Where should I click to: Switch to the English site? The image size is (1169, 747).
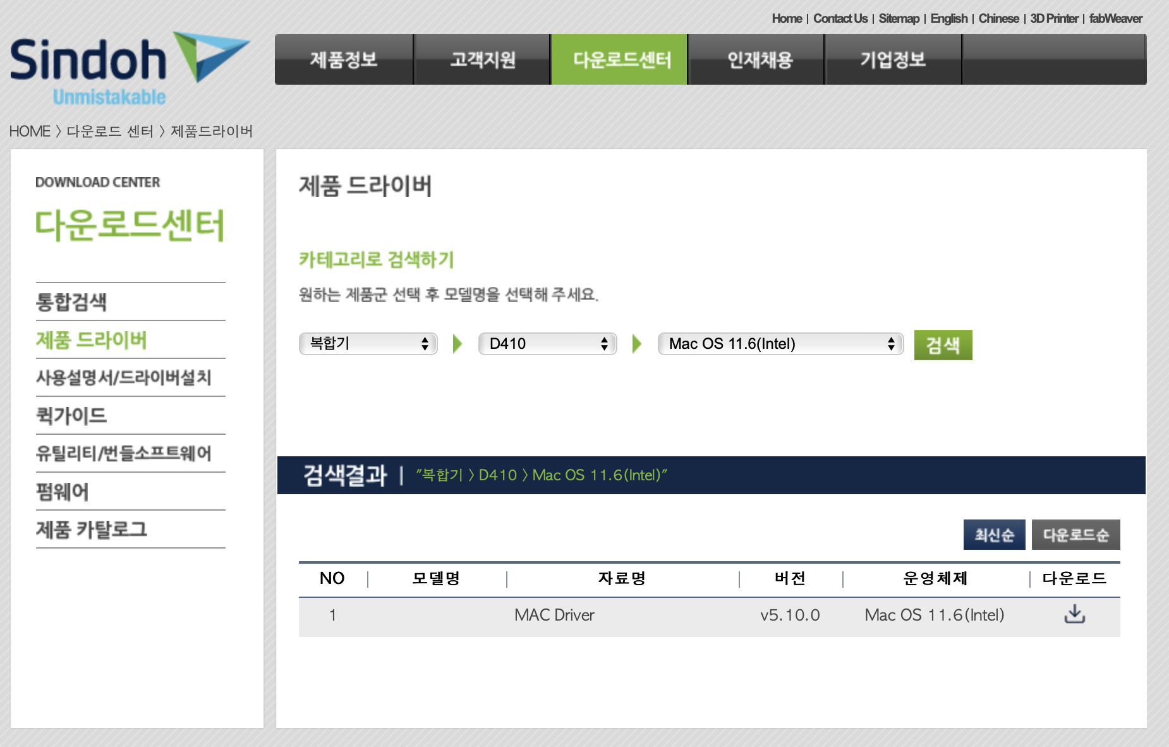click(x=948, y=18)
